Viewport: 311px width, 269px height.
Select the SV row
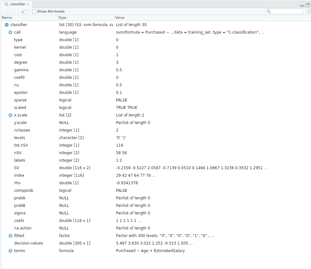click(x=156, y=168)
